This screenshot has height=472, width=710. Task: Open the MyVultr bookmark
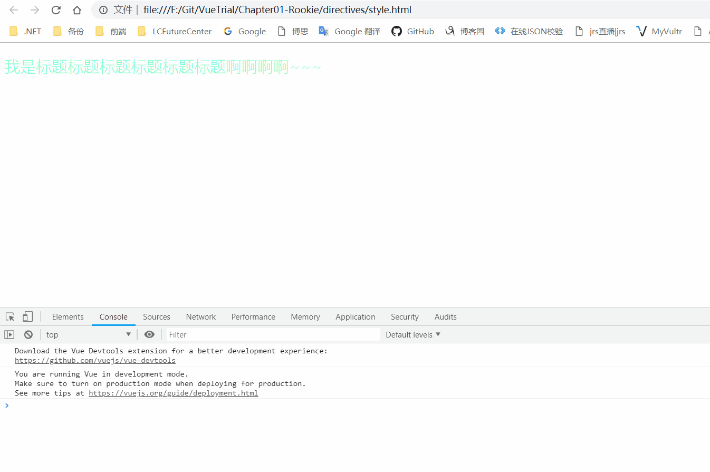pos(659,31)
